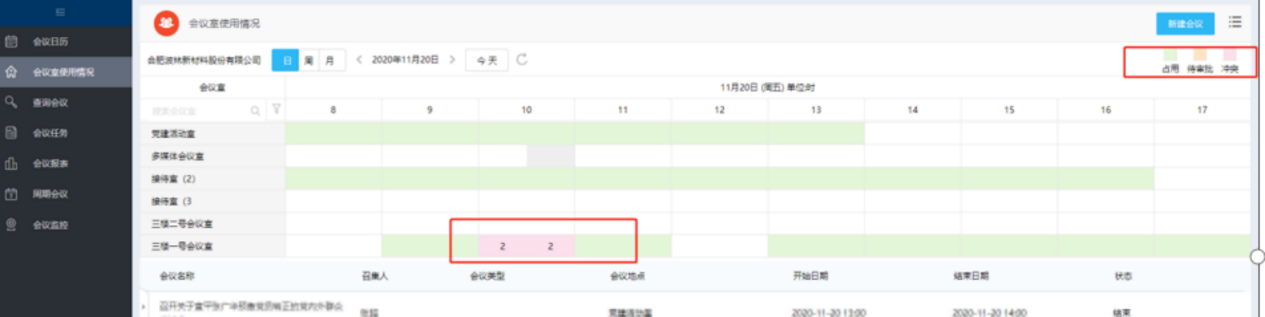Select the 多媒体会议室 room row
Image resolution: width=1265 pixels, height=317 pixels.
click(x=213, y=156)
